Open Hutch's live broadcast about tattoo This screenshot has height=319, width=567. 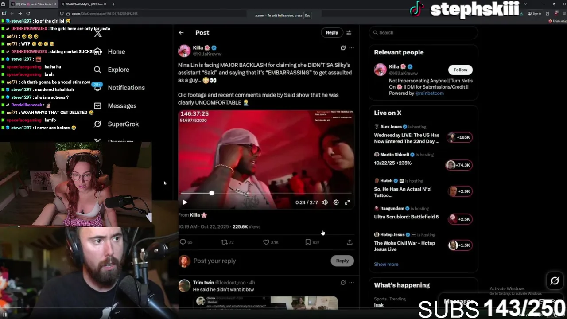click(x=403, y=192)
